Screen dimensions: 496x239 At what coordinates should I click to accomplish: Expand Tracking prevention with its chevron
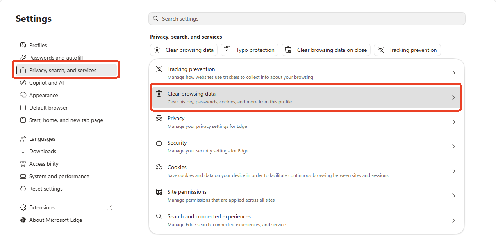453,73
